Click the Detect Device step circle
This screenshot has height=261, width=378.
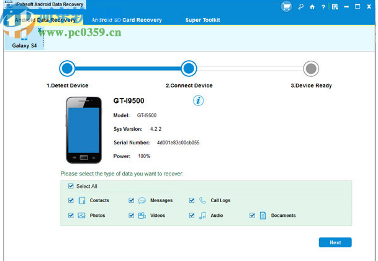pyautogui.click(x=67, y=68)
